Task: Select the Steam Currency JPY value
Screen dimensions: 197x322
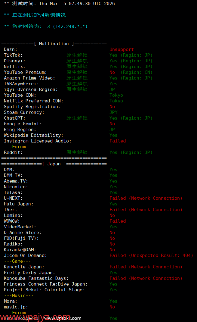Action: point(113,112)
